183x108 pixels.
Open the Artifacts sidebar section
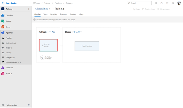coord(9,73)
